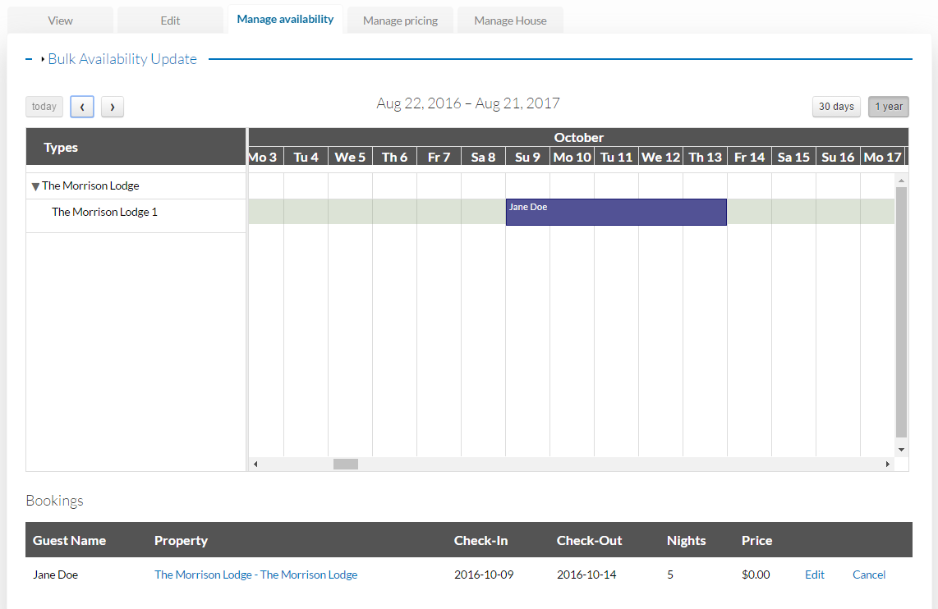This screenshot has width=938, height=609.
Task: Click the vertical scroll up arrow
Action: tap(902, 180)
